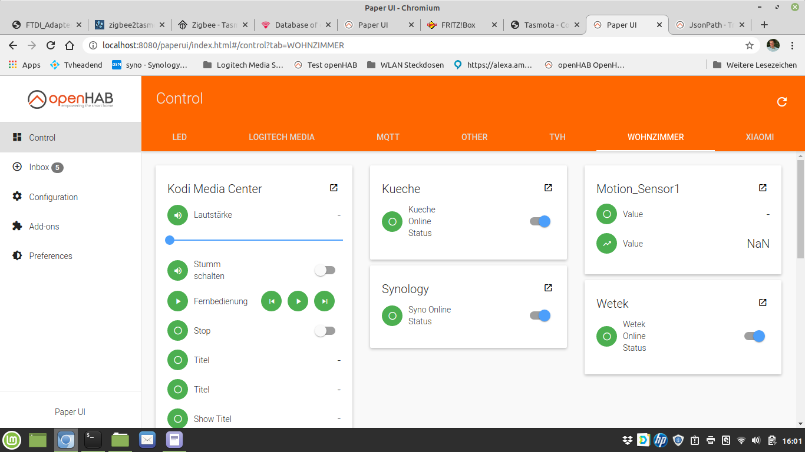Click the Show Titel circle icon
Image resolution: width=805 pixels, height=452 pixels.
(x=177, y=419)
